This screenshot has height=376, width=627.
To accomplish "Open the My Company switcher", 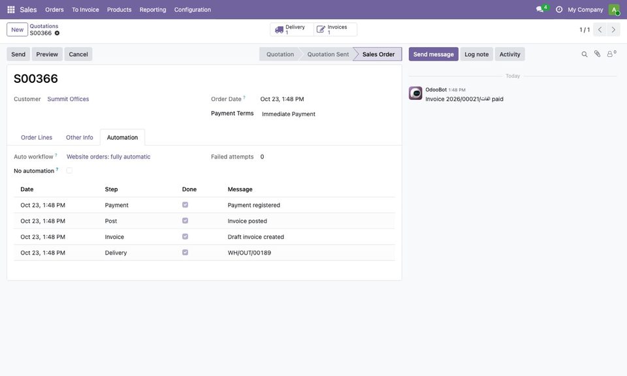I will pyautogui.click(x=585, y=10).
